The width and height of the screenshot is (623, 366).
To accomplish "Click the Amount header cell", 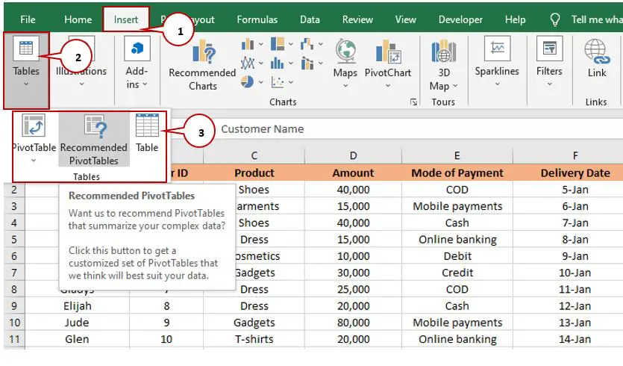I will [x=353, y=173].
